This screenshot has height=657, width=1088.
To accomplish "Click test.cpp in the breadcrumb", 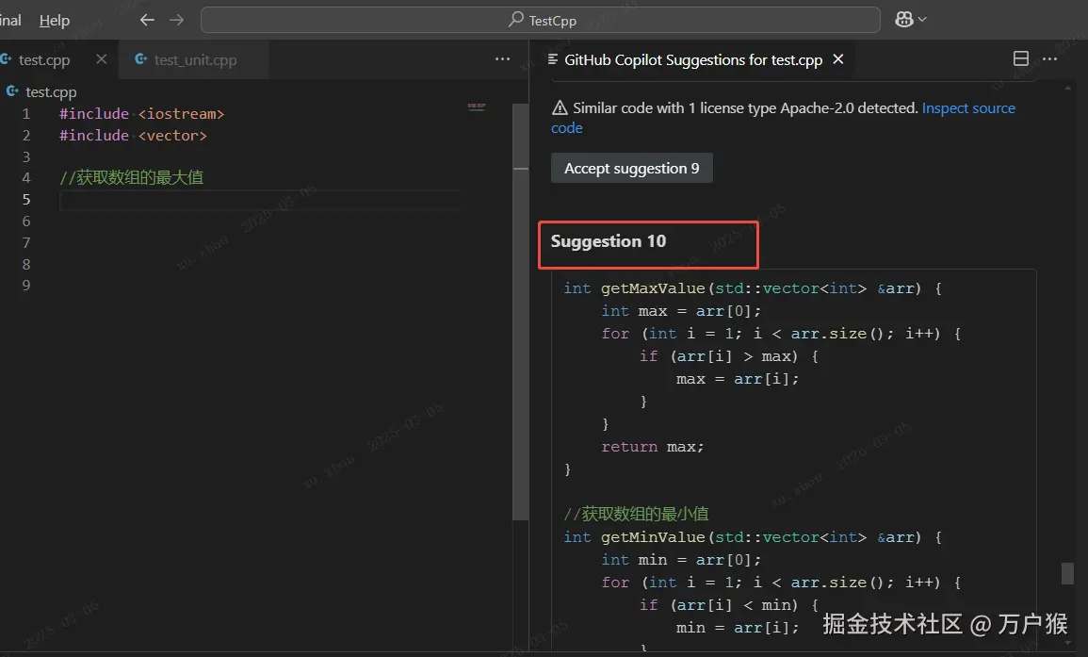I will coord(51,91).
